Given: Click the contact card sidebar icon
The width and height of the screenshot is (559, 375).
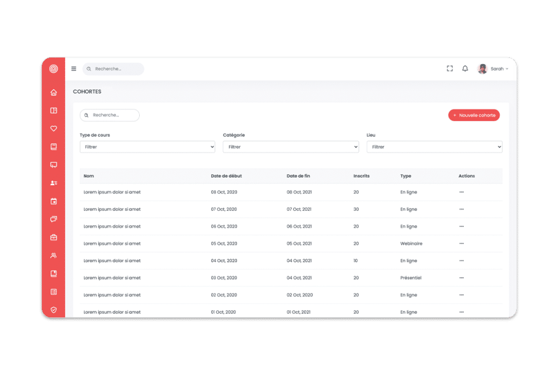Looking at the screenshot, I should click(54, 183).
